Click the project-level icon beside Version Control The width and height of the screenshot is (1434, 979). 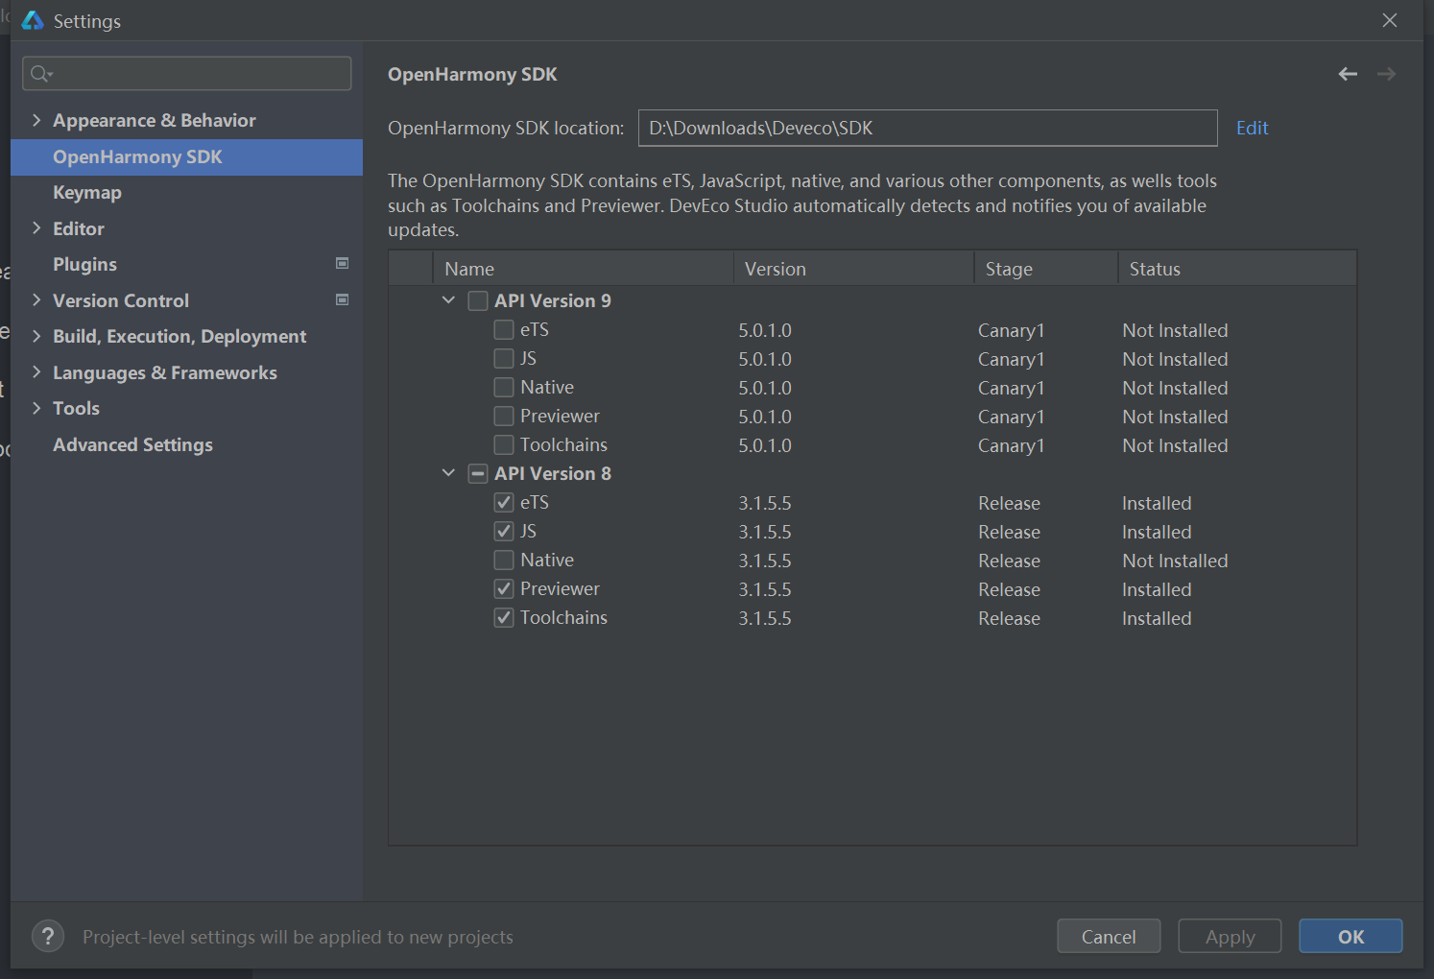(342, 299)
